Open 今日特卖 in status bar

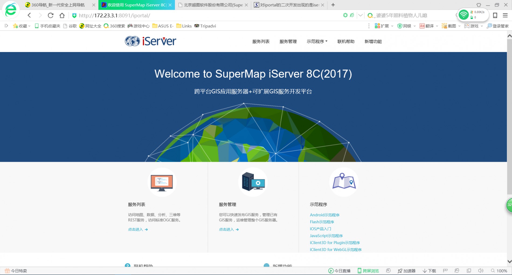click(16, 271)
